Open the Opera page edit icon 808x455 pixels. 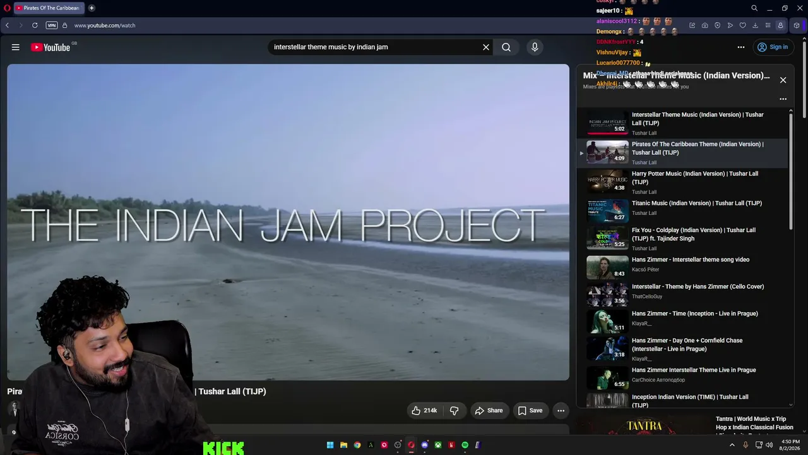[692, 25]
